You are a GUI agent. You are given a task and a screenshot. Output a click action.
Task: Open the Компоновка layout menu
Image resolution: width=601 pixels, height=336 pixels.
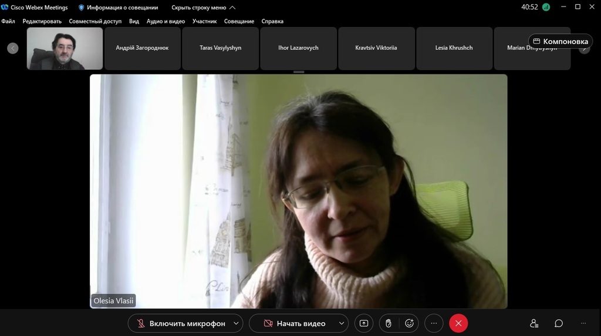click(561, 42)
